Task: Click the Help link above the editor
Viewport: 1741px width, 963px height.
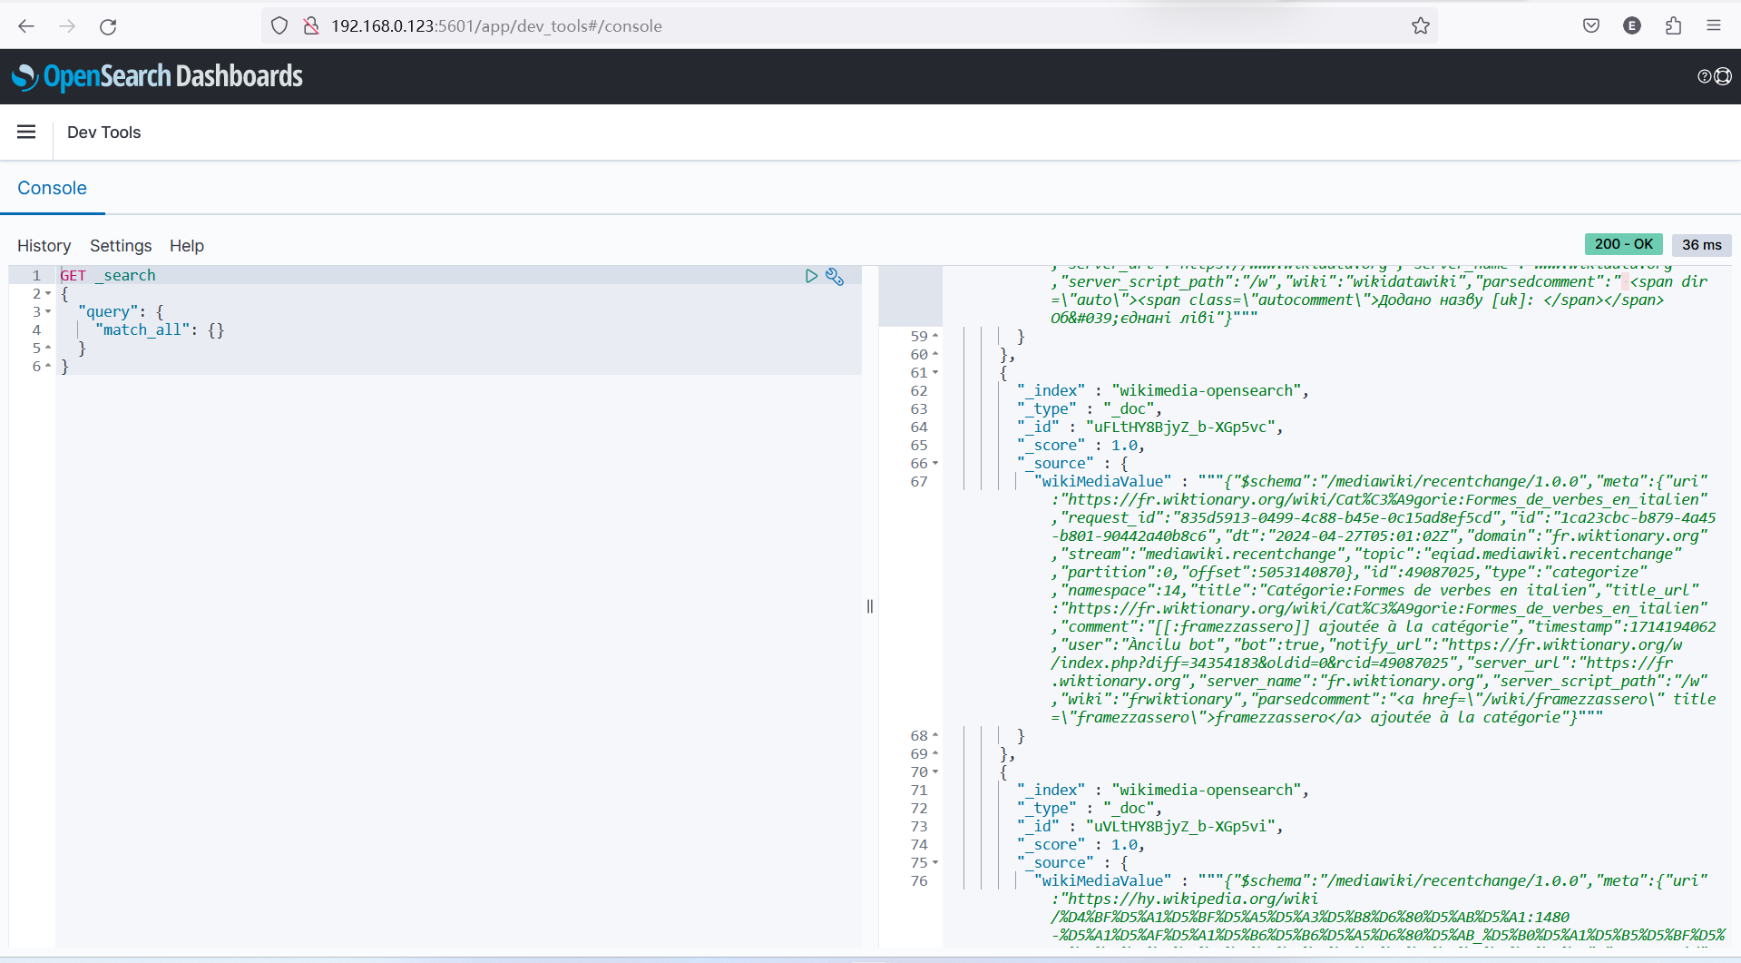Action: (x=187, y=246)
